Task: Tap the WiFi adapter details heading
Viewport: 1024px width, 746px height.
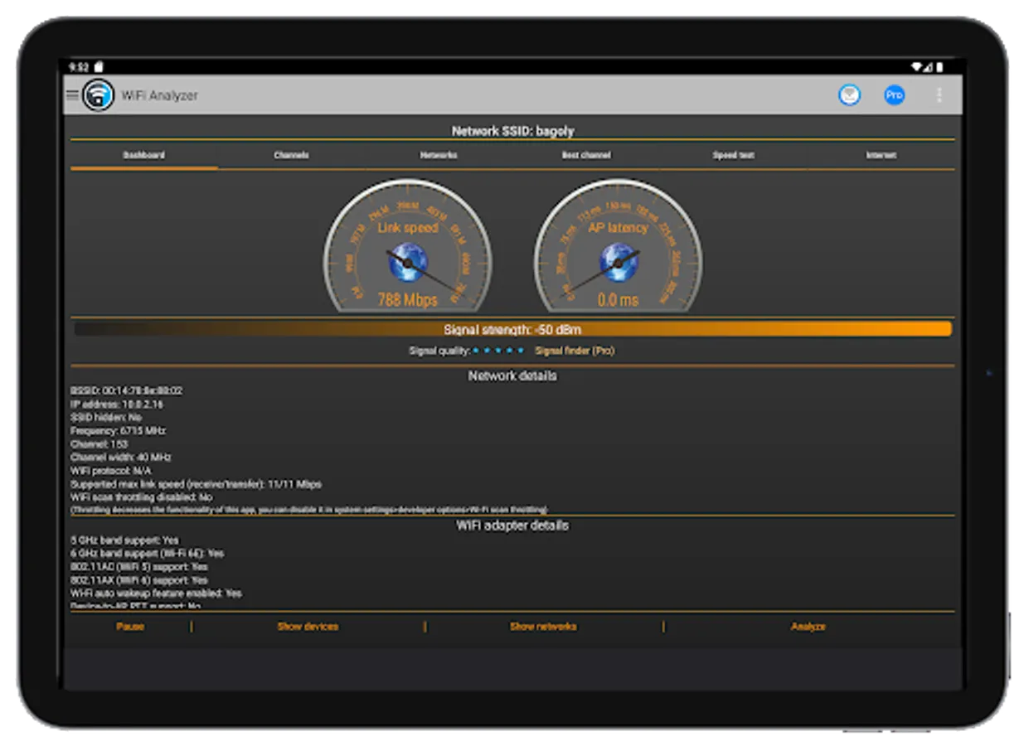Action: tap(512, 525)
